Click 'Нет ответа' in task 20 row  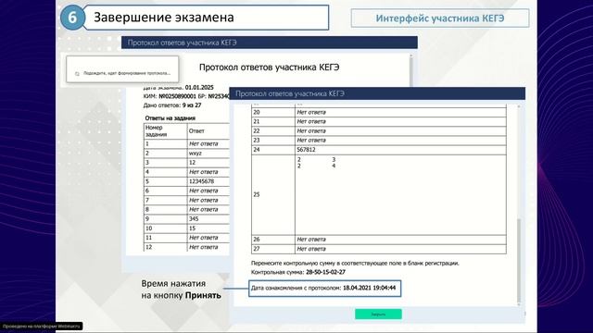[x=311, y=113]
